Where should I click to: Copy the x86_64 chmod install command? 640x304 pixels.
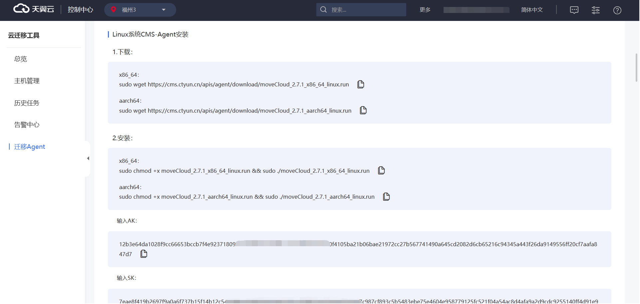(x=381, y=170)
